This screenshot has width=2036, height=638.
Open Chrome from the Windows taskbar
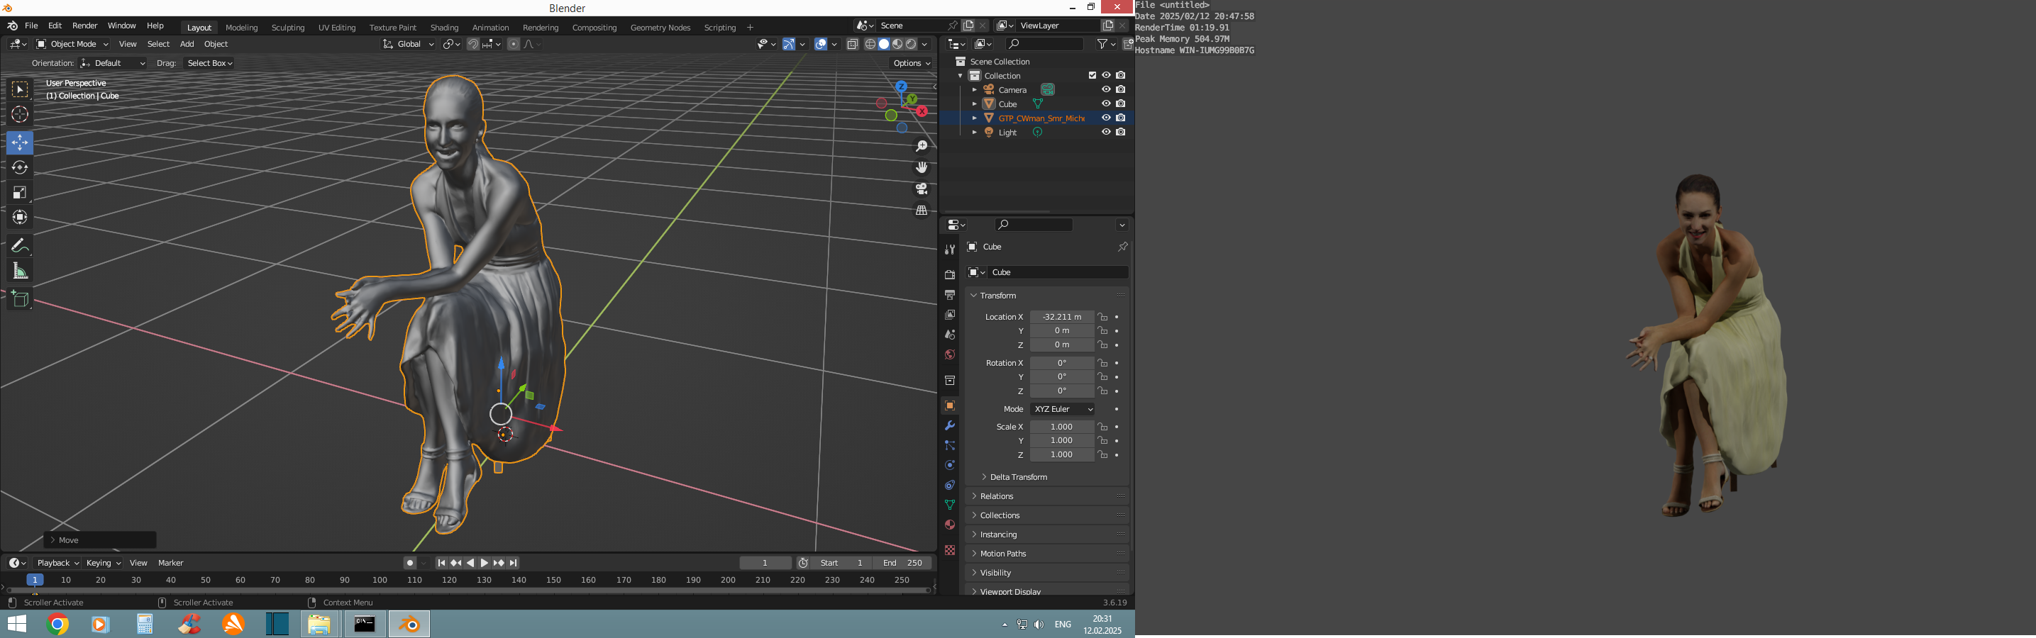57,625
